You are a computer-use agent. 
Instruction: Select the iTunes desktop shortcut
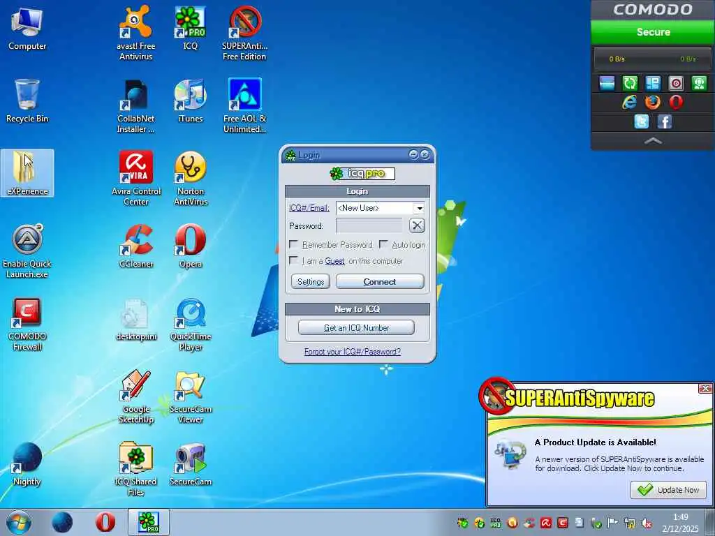pyautogui.click(x=190, y=100)
